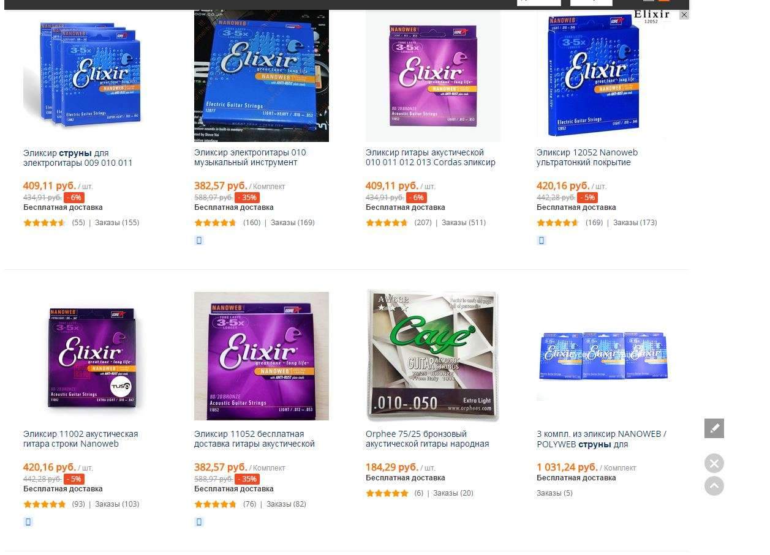The height and width of the screenshot is (555, 770).
Task: Open 3 компл. из эликсир NANOWEB link
Action: (x=602, y=439)
